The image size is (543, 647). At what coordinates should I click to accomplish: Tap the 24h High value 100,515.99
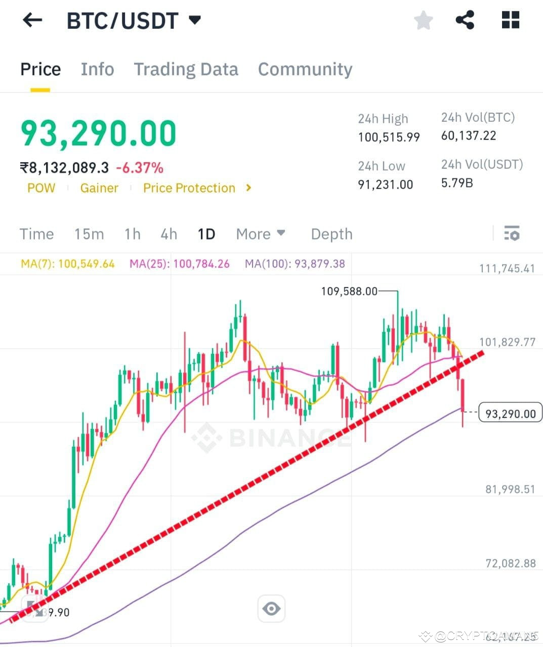point(389,137)
